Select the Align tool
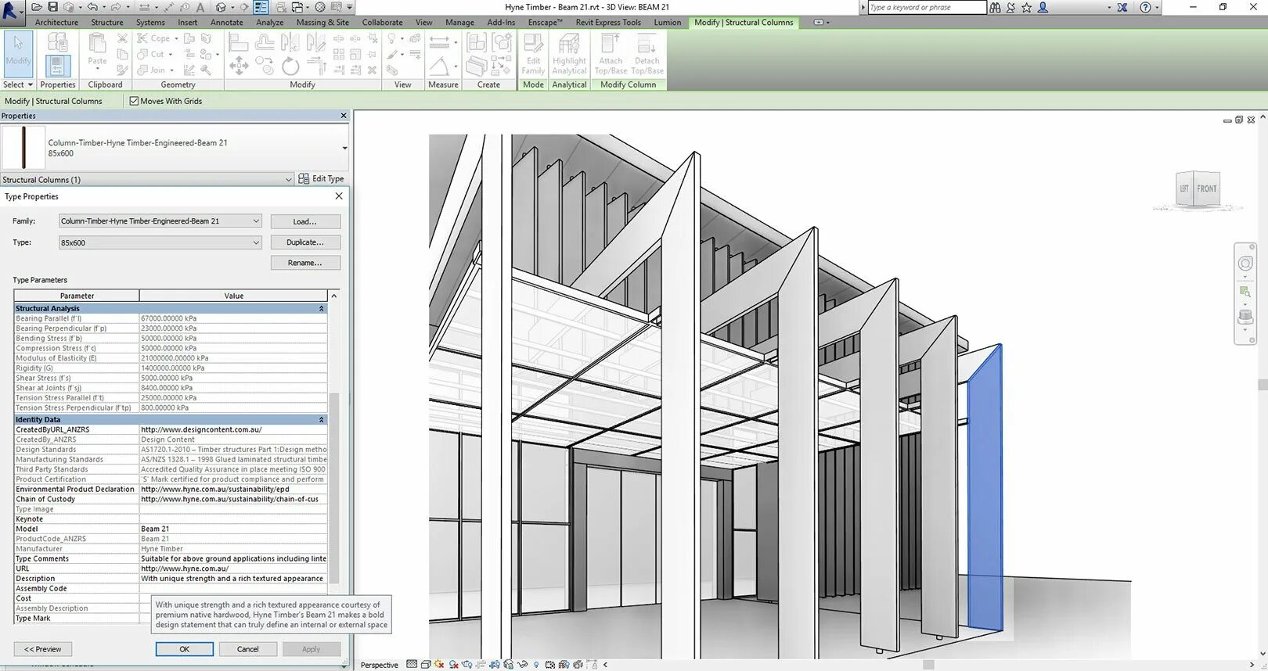 click(x=239, y=41)
